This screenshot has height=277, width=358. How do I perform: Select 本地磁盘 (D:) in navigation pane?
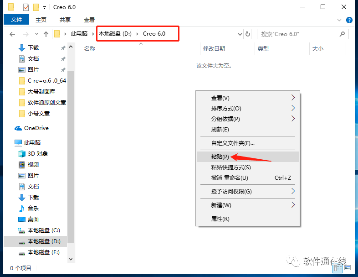(44, 241)
